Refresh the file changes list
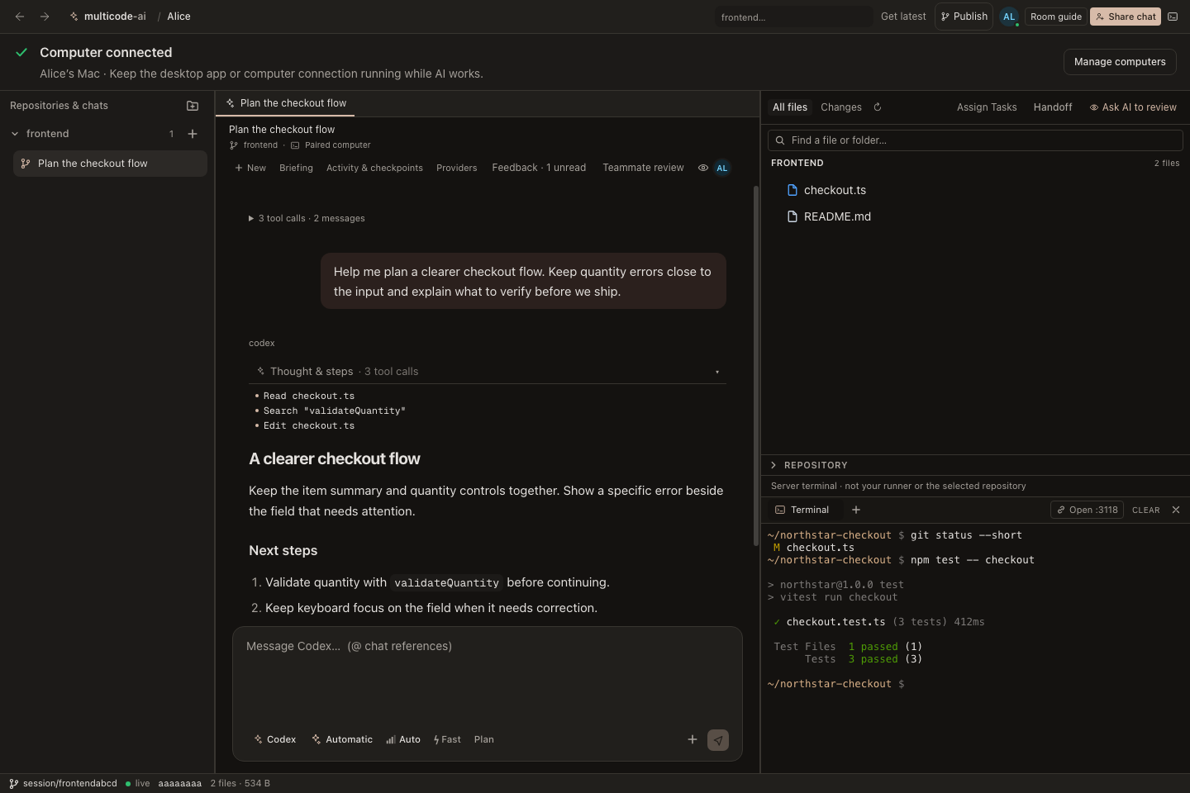 878,107
